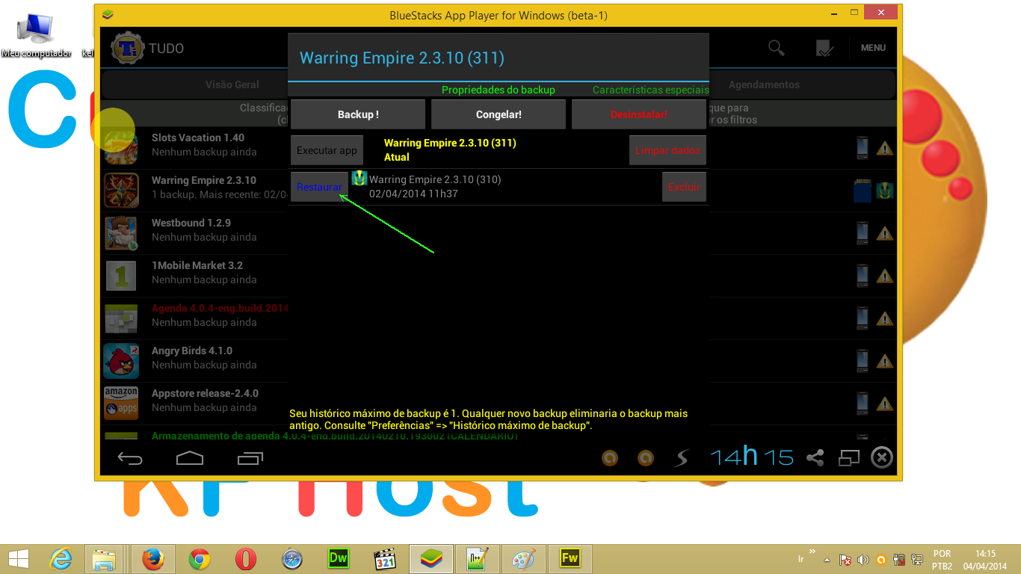The width and height of the screenshot is (1021, 574).
Task: Click the 1Mobile Market app icon
Action: coord(120,276)
